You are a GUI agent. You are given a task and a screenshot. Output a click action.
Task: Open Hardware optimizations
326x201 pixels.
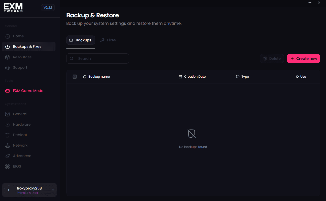[x=29, y=124]
